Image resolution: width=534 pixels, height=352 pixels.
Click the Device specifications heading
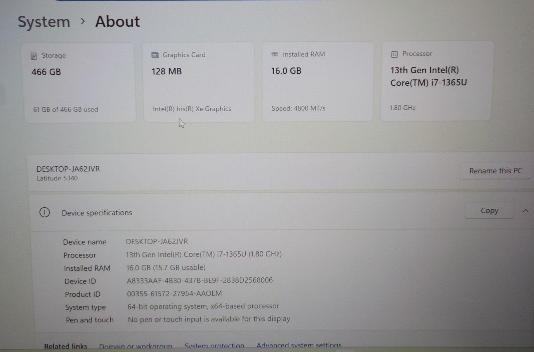(97, 213)
